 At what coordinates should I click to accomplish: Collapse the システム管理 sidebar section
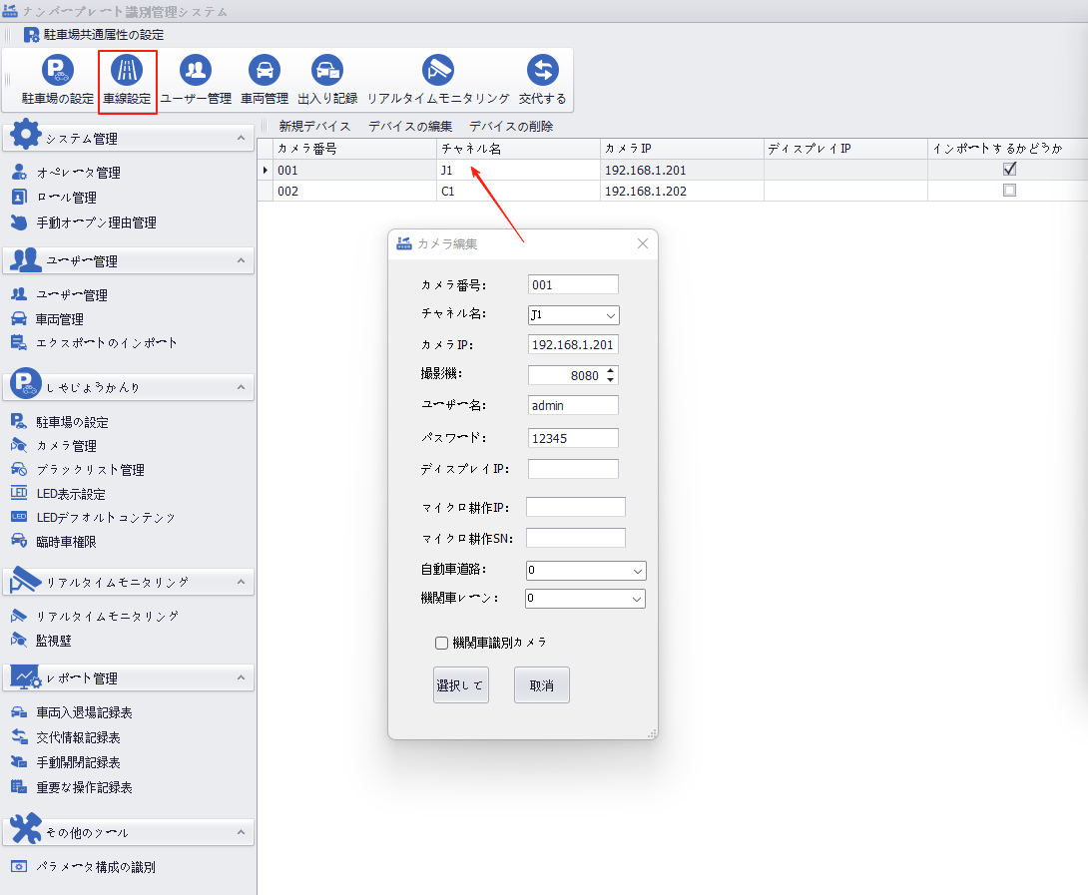pyautogui.click(x=241, y=139)
